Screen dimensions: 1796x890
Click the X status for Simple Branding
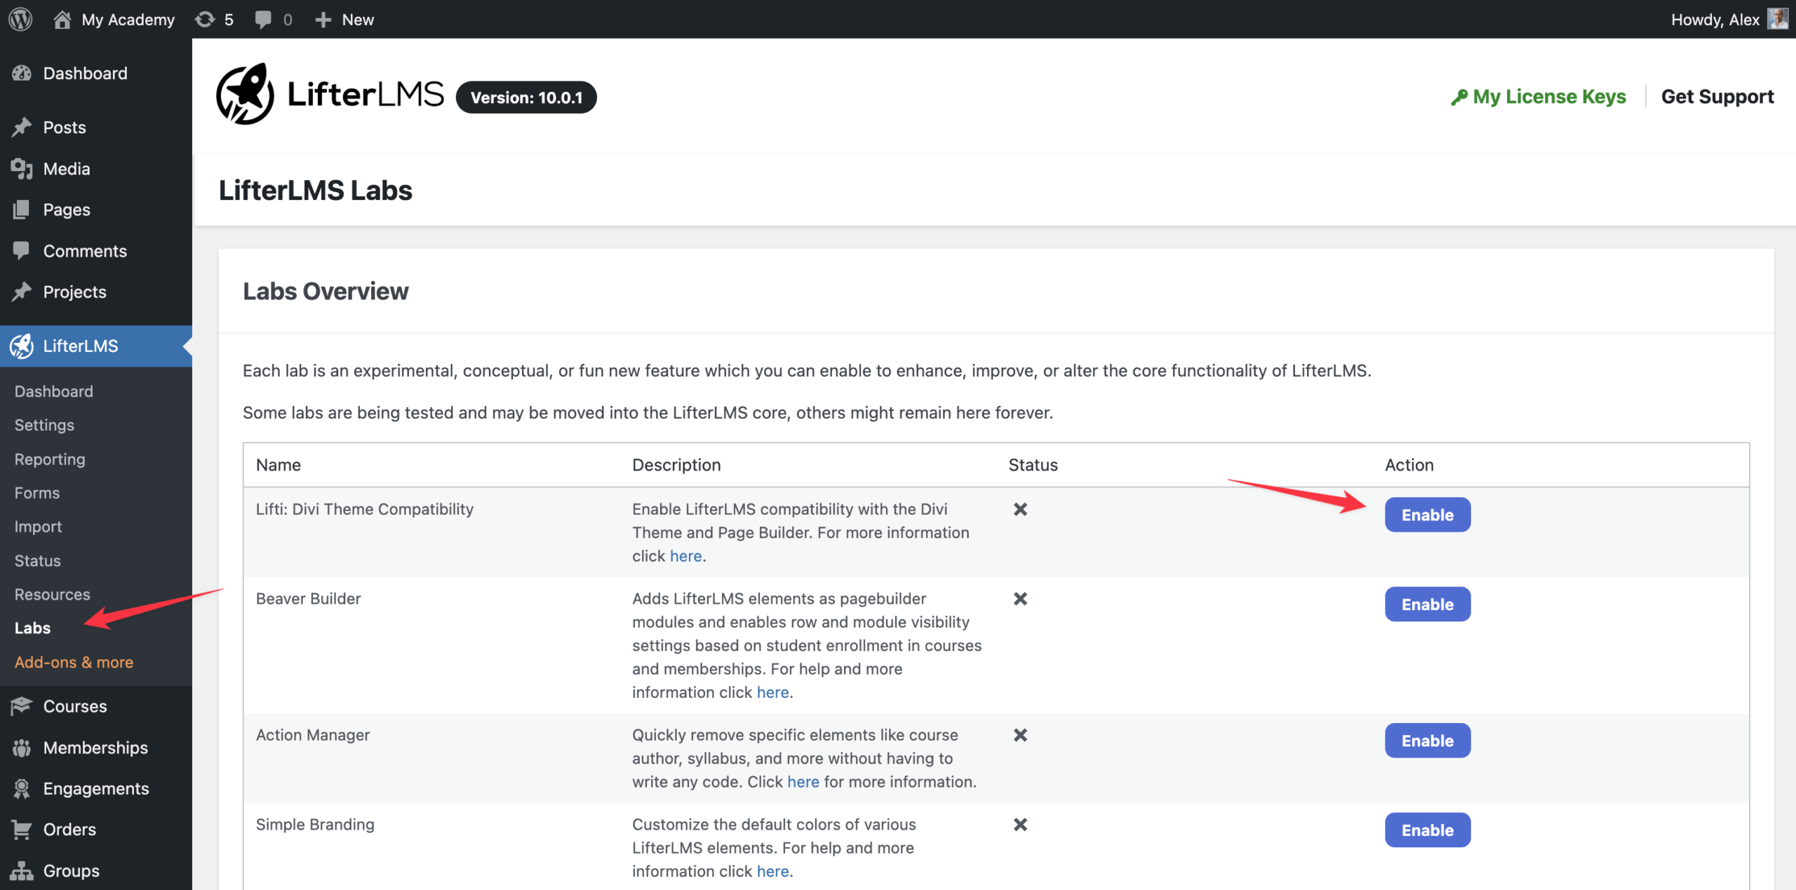[x=1020, y=824]
